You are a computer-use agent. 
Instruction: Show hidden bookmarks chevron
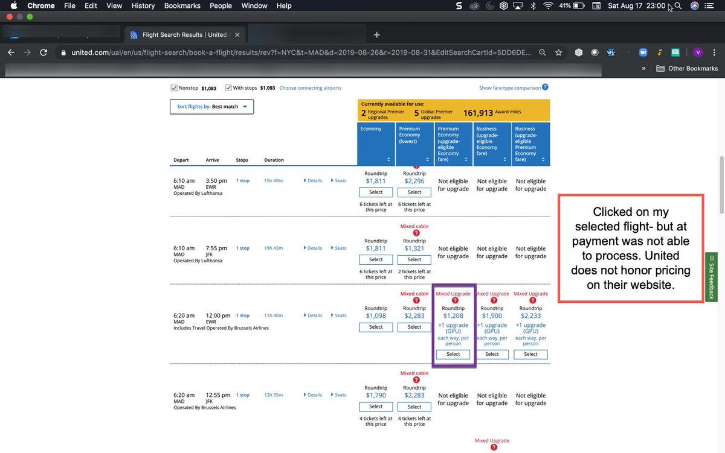[x=643, y=68]
